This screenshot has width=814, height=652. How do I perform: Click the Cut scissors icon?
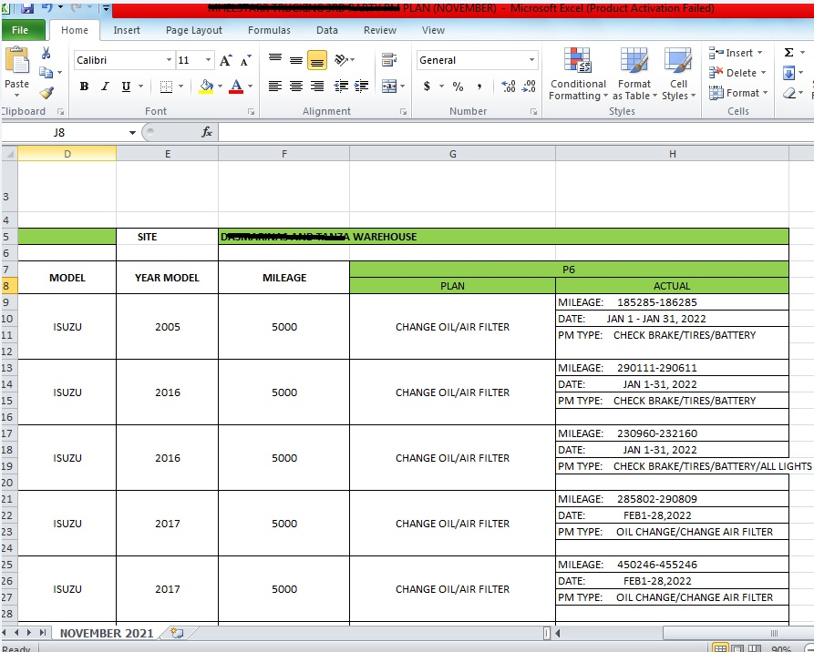coord(46,53)
